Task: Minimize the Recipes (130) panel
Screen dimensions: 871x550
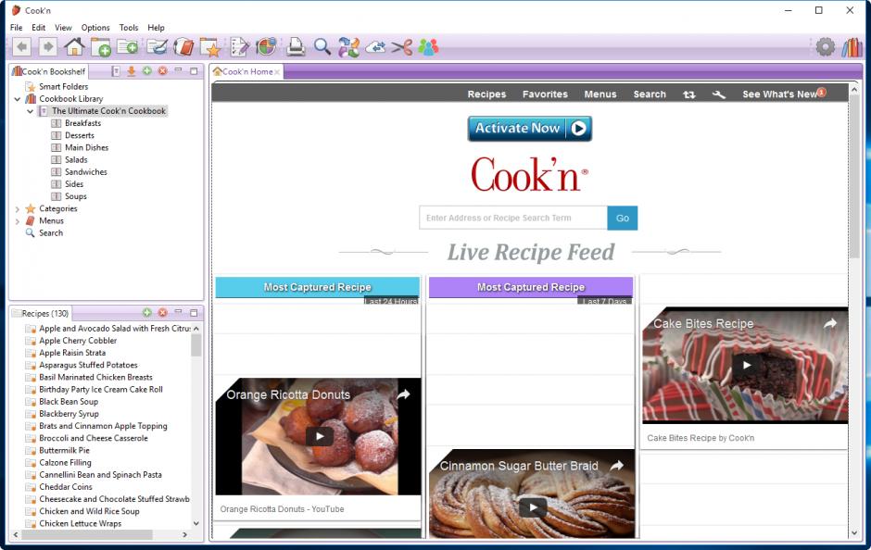Action: tap(178, 312)
